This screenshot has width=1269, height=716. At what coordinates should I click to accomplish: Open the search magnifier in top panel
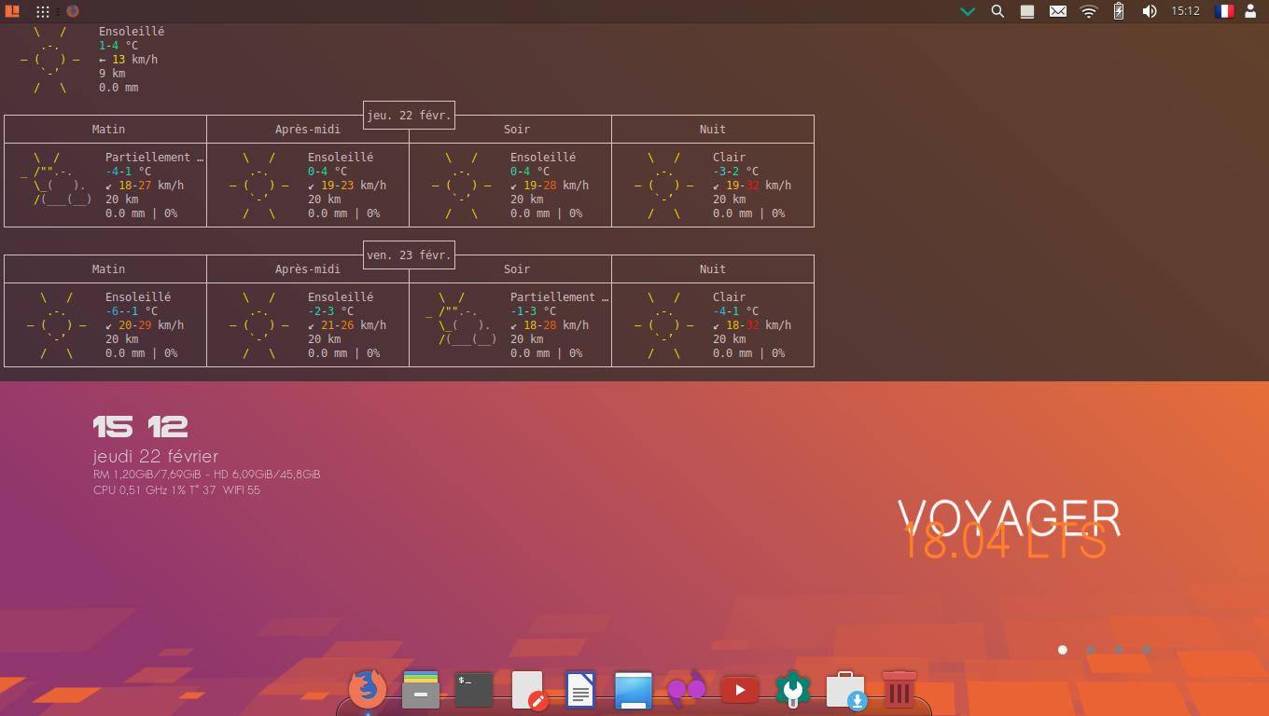coord(997,11)
